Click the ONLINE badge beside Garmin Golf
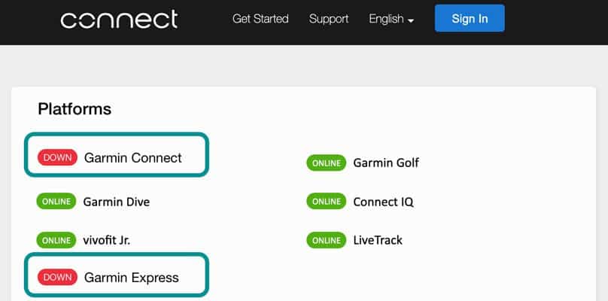The image size is (608, 301). click(326, 163)
